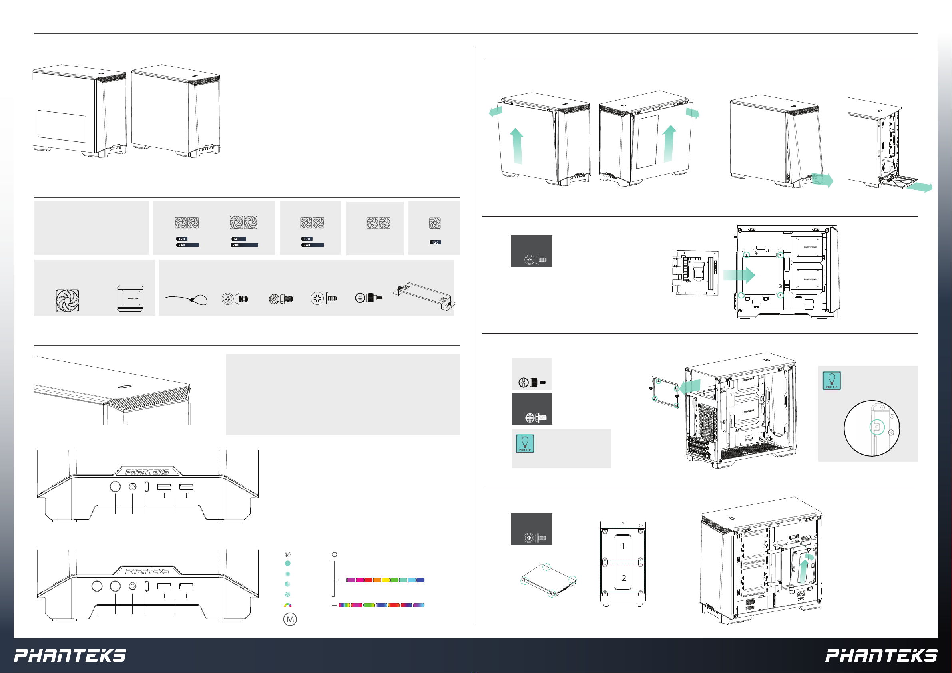Click the large circled M mode button
Image resolution: width=952 pixels, height=673 pixels.
pos(290,619)
